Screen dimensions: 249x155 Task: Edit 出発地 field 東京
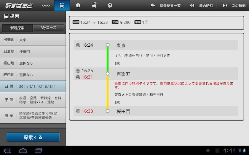[33, 40]
